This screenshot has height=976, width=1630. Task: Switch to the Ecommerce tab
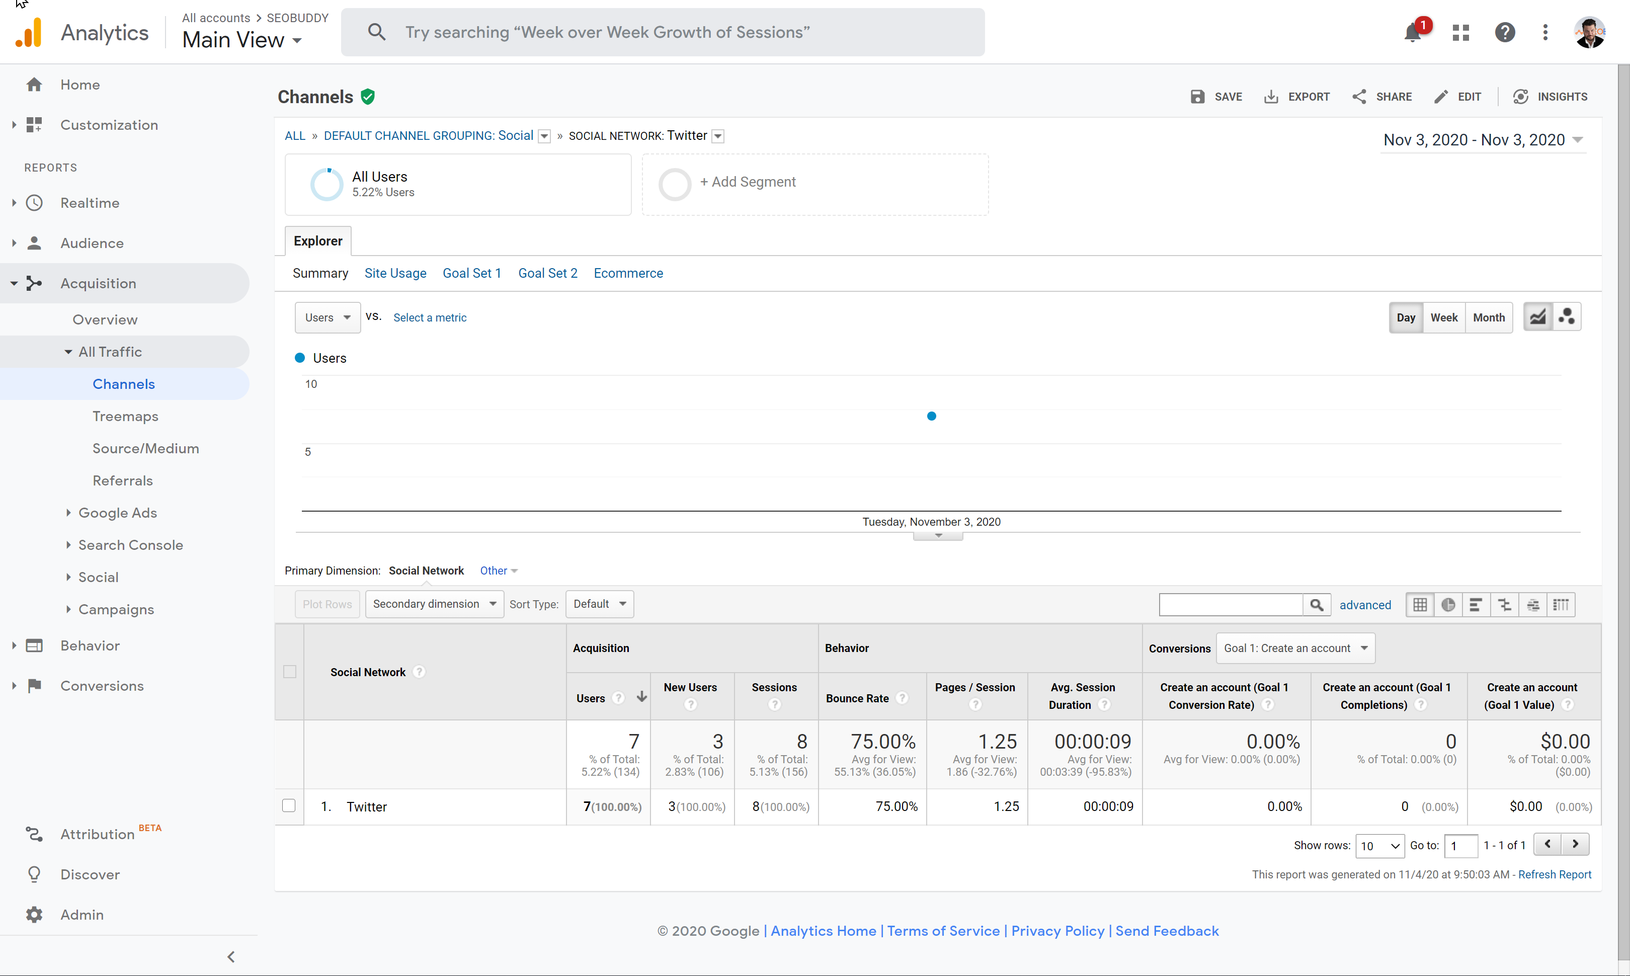628,273
